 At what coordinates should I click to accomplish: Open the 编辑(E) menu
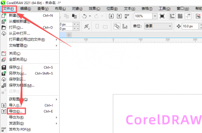[26, 9]
